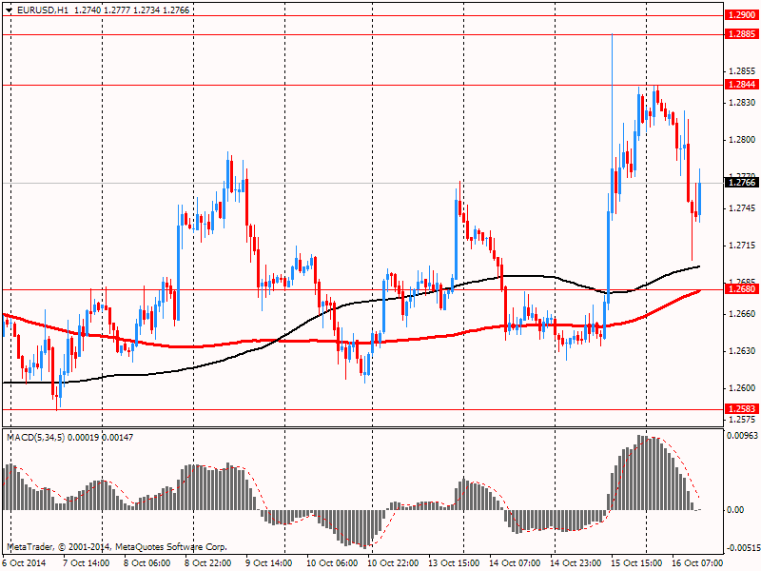This screenshot has width=761, height=571.
Task: Select the 1.2885 red price level label
Action: click(x=742, y=34)
